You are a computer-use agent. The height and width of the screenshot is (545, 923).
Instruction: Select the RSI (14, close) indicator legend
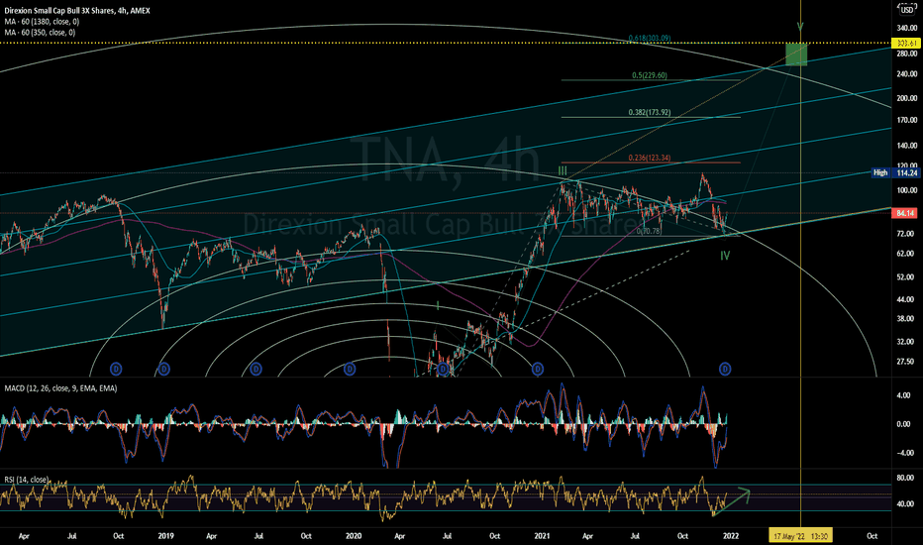tap(27, 480)
